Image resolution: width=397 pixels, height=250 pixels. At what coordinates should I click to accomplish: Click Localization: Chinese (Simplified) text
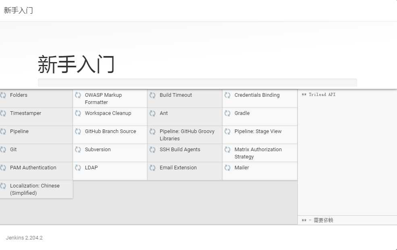coord(35,189)
